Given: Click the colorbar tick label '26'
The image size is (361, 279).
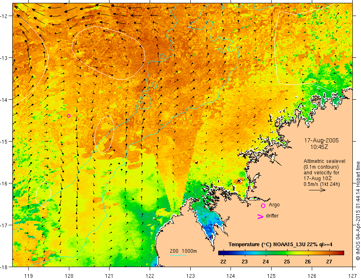Looking at the screenshot, I should 308,261.
